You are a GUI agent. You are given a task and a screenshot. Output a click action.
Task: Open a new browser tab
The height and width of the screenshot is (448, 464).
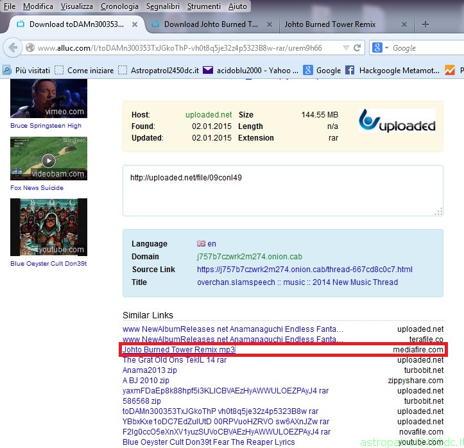pos(425,24)
